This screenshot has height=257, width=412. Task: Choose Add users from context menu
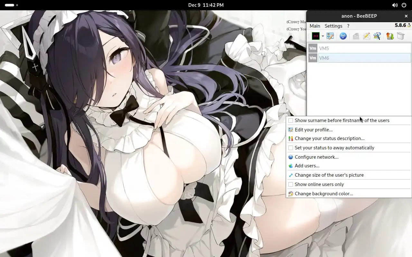(x=349, y=166)
